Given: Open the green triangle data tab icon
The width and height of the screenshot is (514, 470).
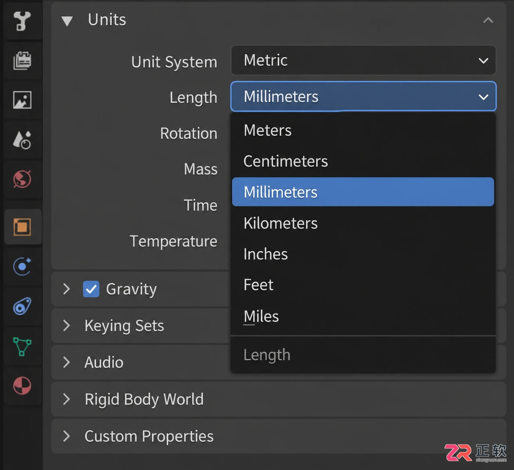Looking at the screenshot, I should (22, 347).
